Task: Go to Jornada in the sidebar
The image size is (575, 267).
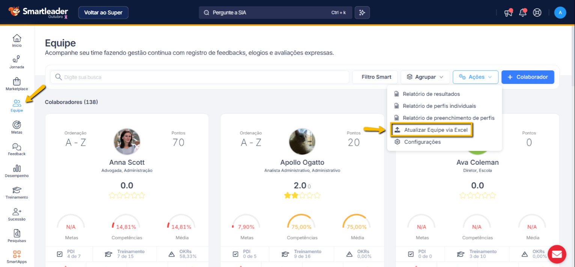Action: click(x=17, y=62)
